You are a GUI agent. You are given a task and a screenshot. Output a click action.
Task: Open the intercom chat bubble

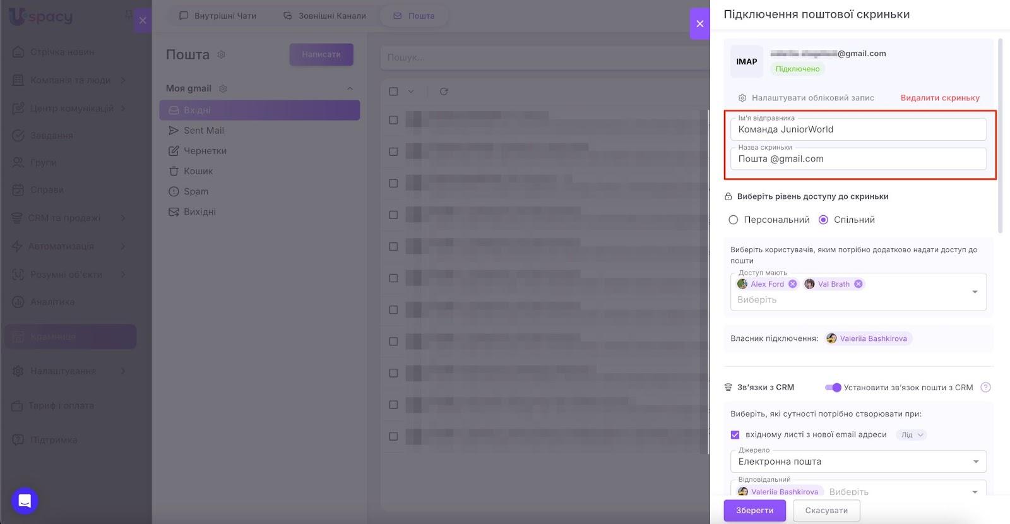25,501
